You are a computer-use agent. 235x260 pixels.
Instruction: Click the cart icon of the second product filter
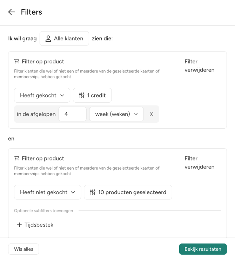[x=16, y=158]
